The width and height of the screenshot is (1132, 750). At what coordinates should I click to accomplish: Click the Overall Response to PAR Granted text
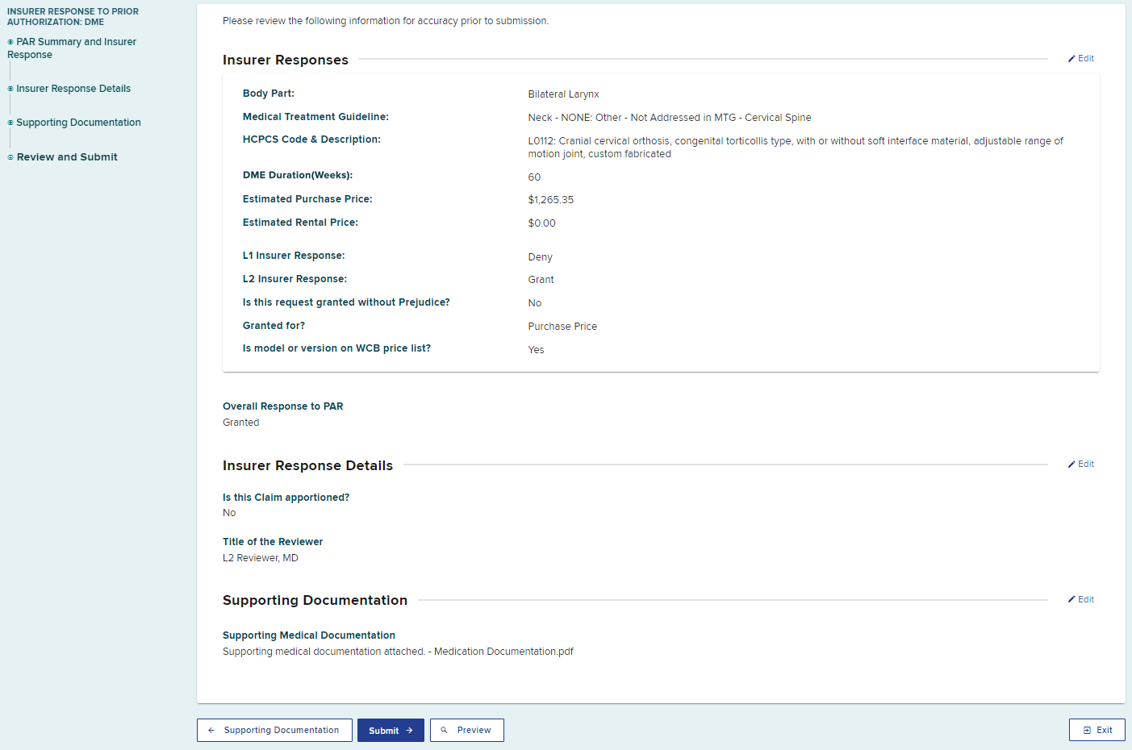click(240, 422)
